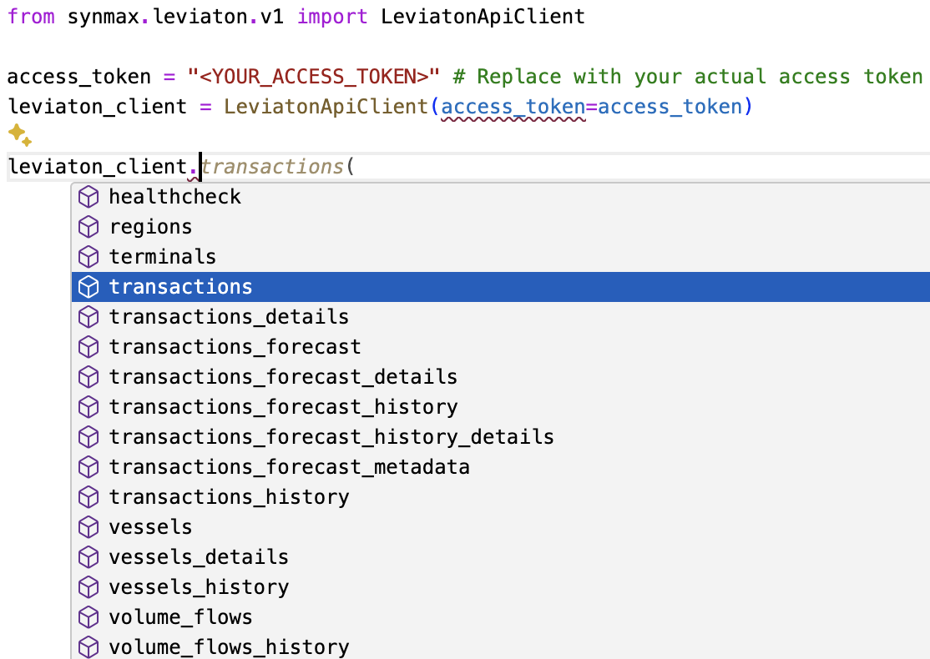Click the cube icon next to transactions_forecast_metadata
Image resolution: width=930 pixels, height=659 pixels.
tap(88, 467)
